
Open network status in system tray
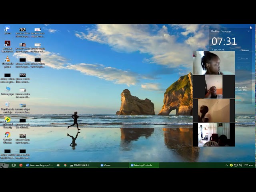(x=236, y=165)
